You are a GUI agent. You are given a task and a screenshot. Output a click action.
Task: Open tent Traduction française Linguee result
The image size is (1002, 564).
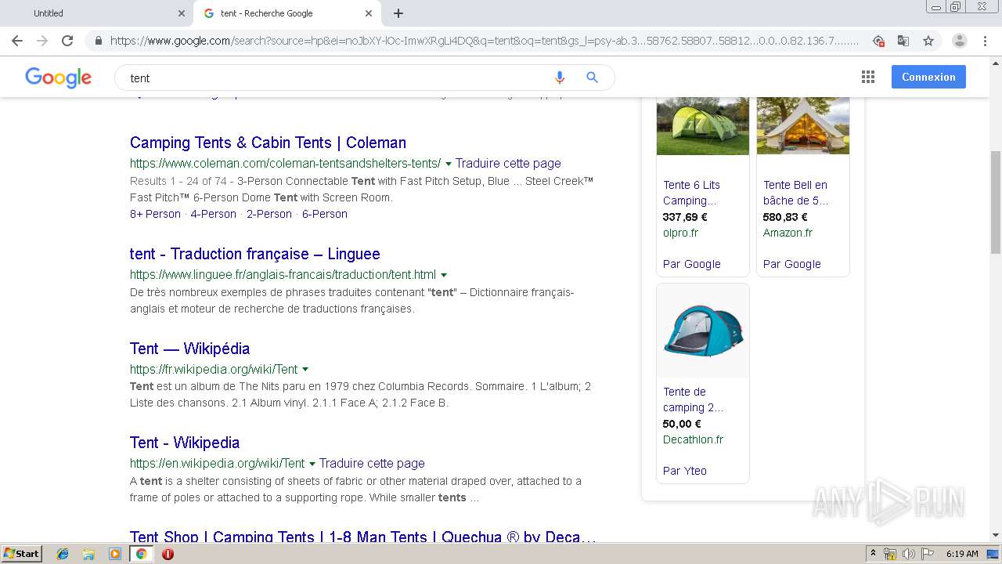coord(254,254)
